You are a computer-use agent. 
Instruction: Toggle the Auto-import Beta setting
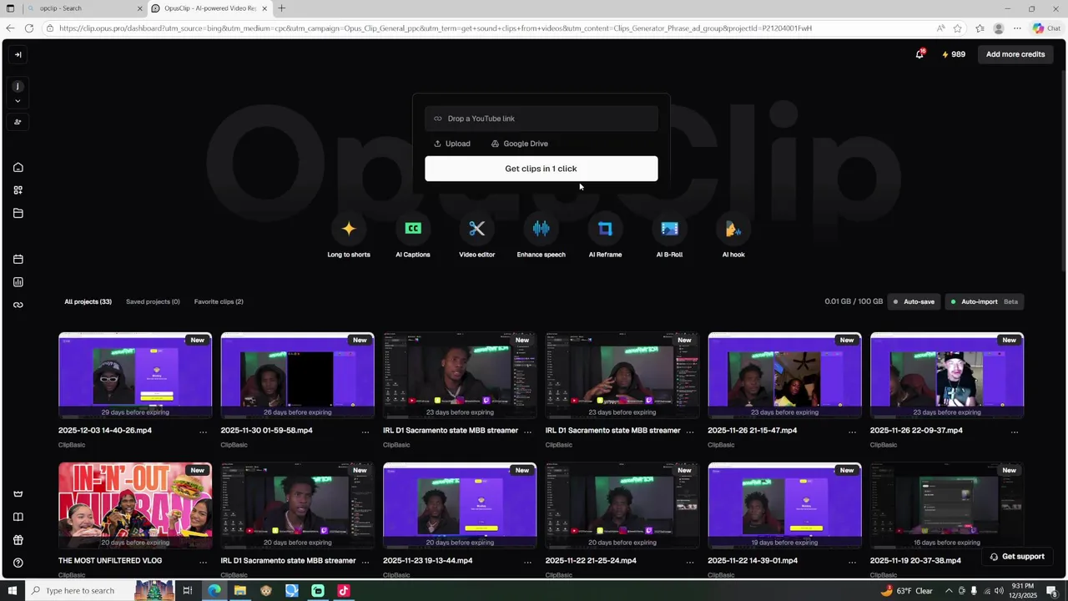(x=985, y=301)
